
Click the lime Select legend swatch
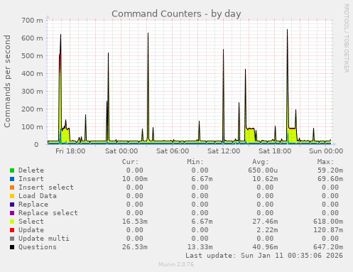tap(12, 222)
